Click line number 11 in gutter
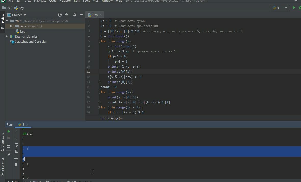 [x=88, y=72]
